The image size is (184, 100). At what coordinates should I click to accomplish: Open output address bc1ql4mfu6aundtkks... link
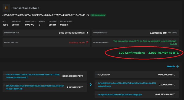coord(120,95)
